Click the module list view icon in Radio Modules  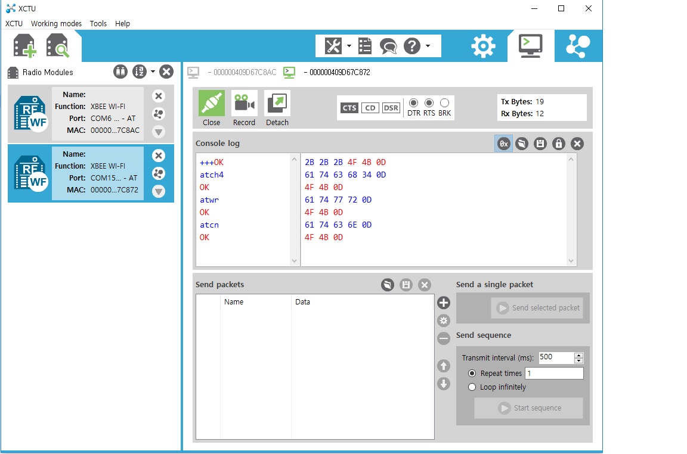click(120, 71)
